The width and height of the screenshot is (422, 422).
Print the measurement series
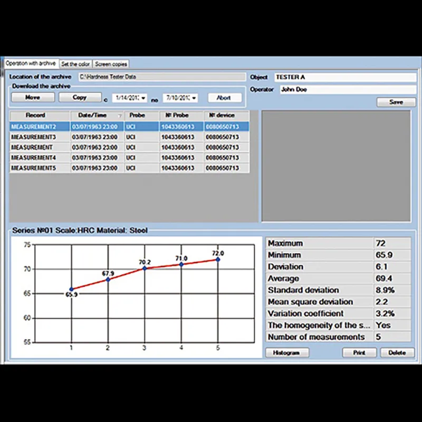pos(359,352)
